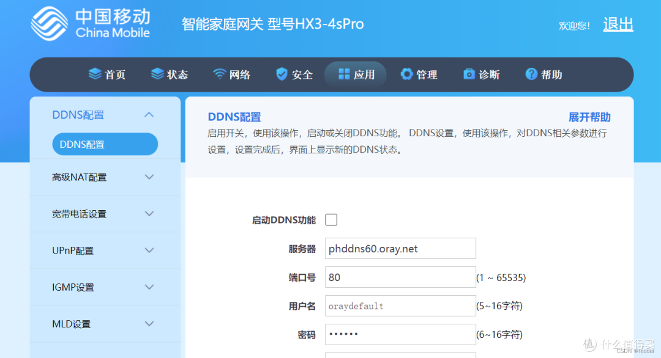
Task: Open the 高级NAT配置 sidebar label
Action: click(x=79, y=178)
